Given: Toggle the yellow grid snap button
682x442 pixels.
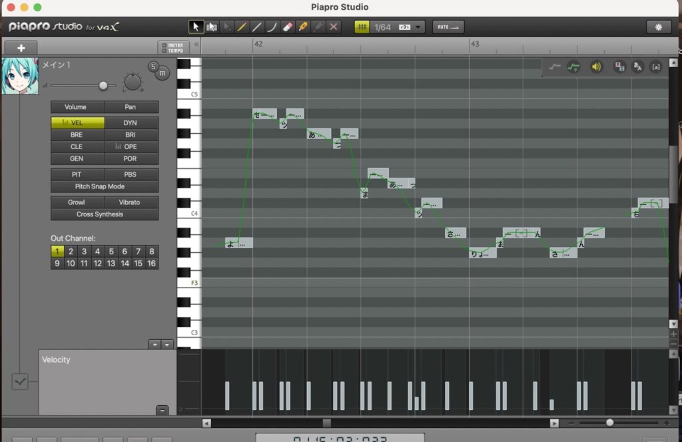Looking at the screenshot, I should click(x=362, y=27).
